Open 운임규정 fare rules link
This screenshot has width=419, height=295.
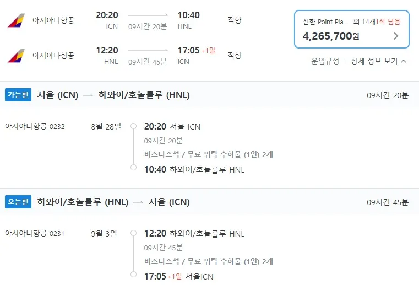pyautogui.click(x=325, y=61)
